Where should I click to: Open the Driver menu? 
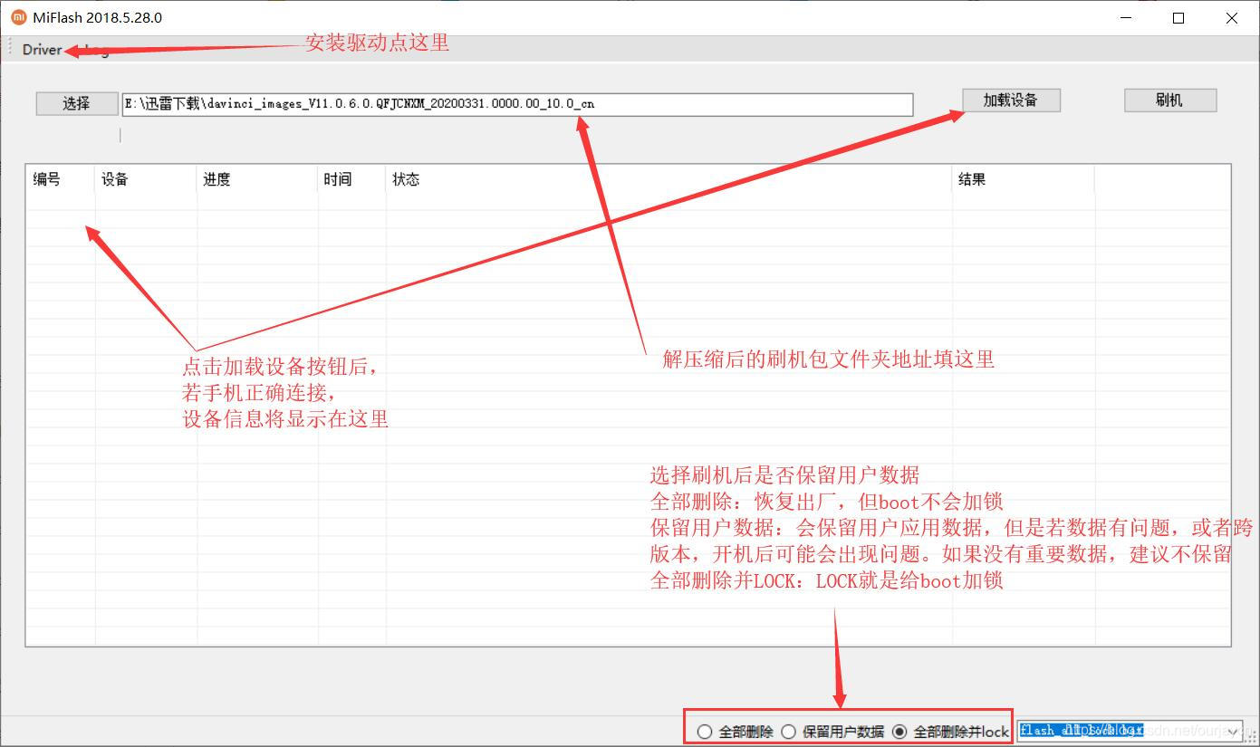[x=42, y=50]
